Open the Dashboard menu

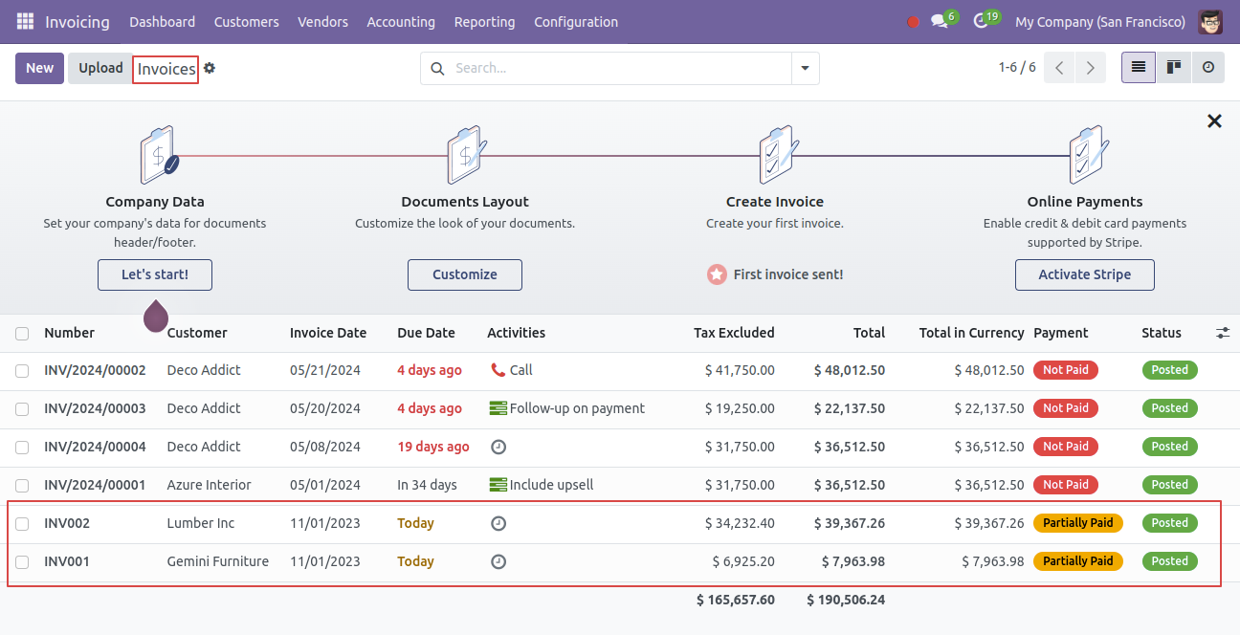pyautogui.click(x=162, y=21)
